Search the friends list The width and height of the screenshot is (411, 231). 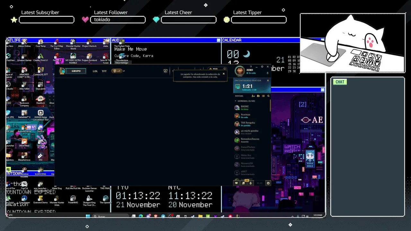pyautogui.click(x=268, y=96)
